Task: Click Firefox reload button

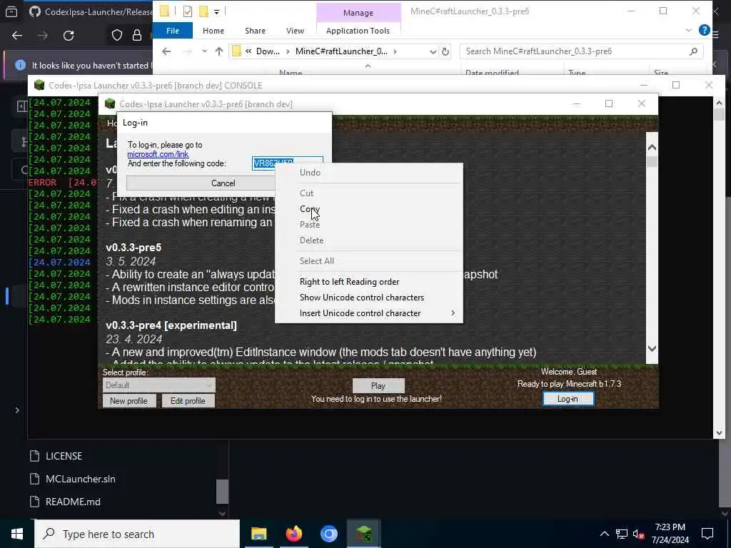Action: click(x=69, y=36)
